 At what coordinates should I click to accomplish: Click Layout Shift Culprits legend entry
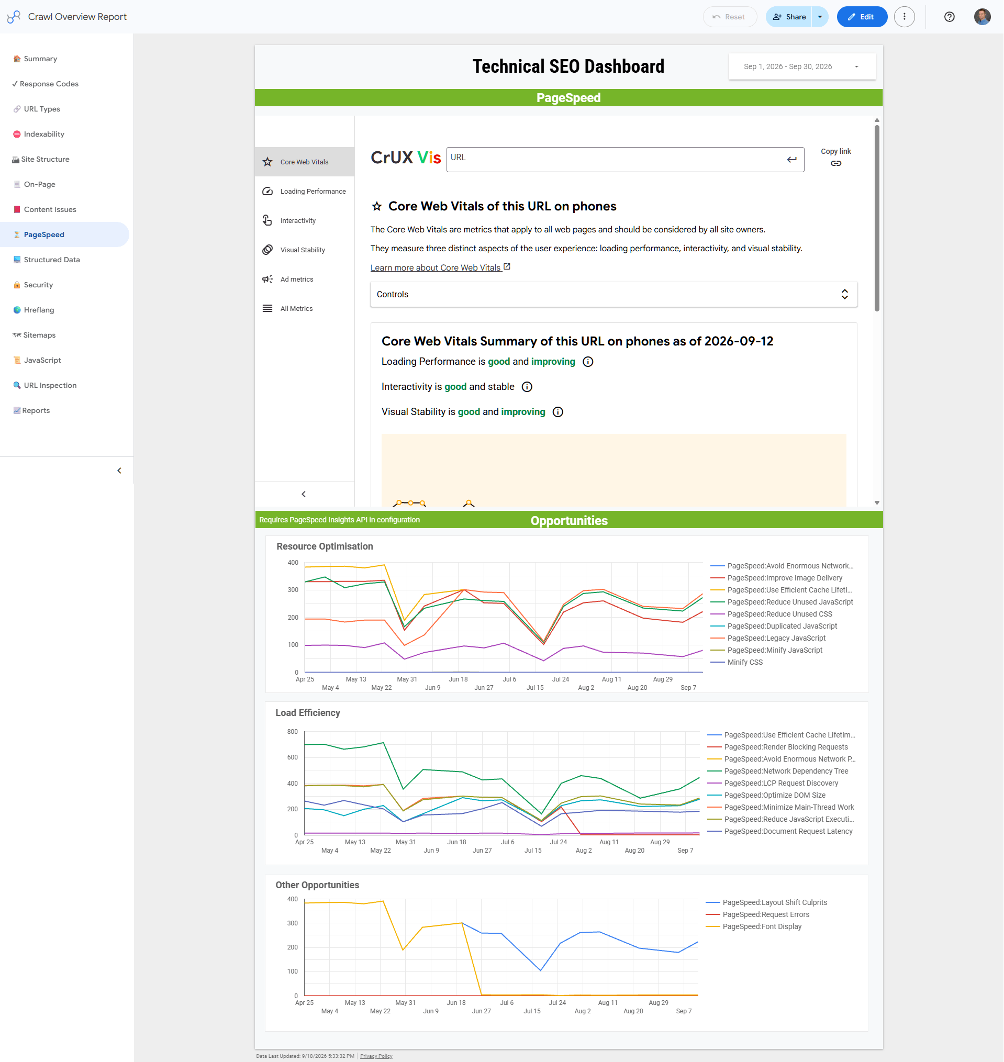pyautogui.click(x=766, y=902)
